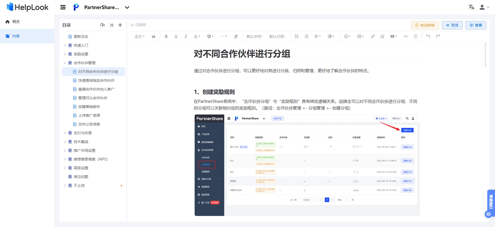495x227 pixels.
Task: Open the 常见问题 entry
Action: 81,177
